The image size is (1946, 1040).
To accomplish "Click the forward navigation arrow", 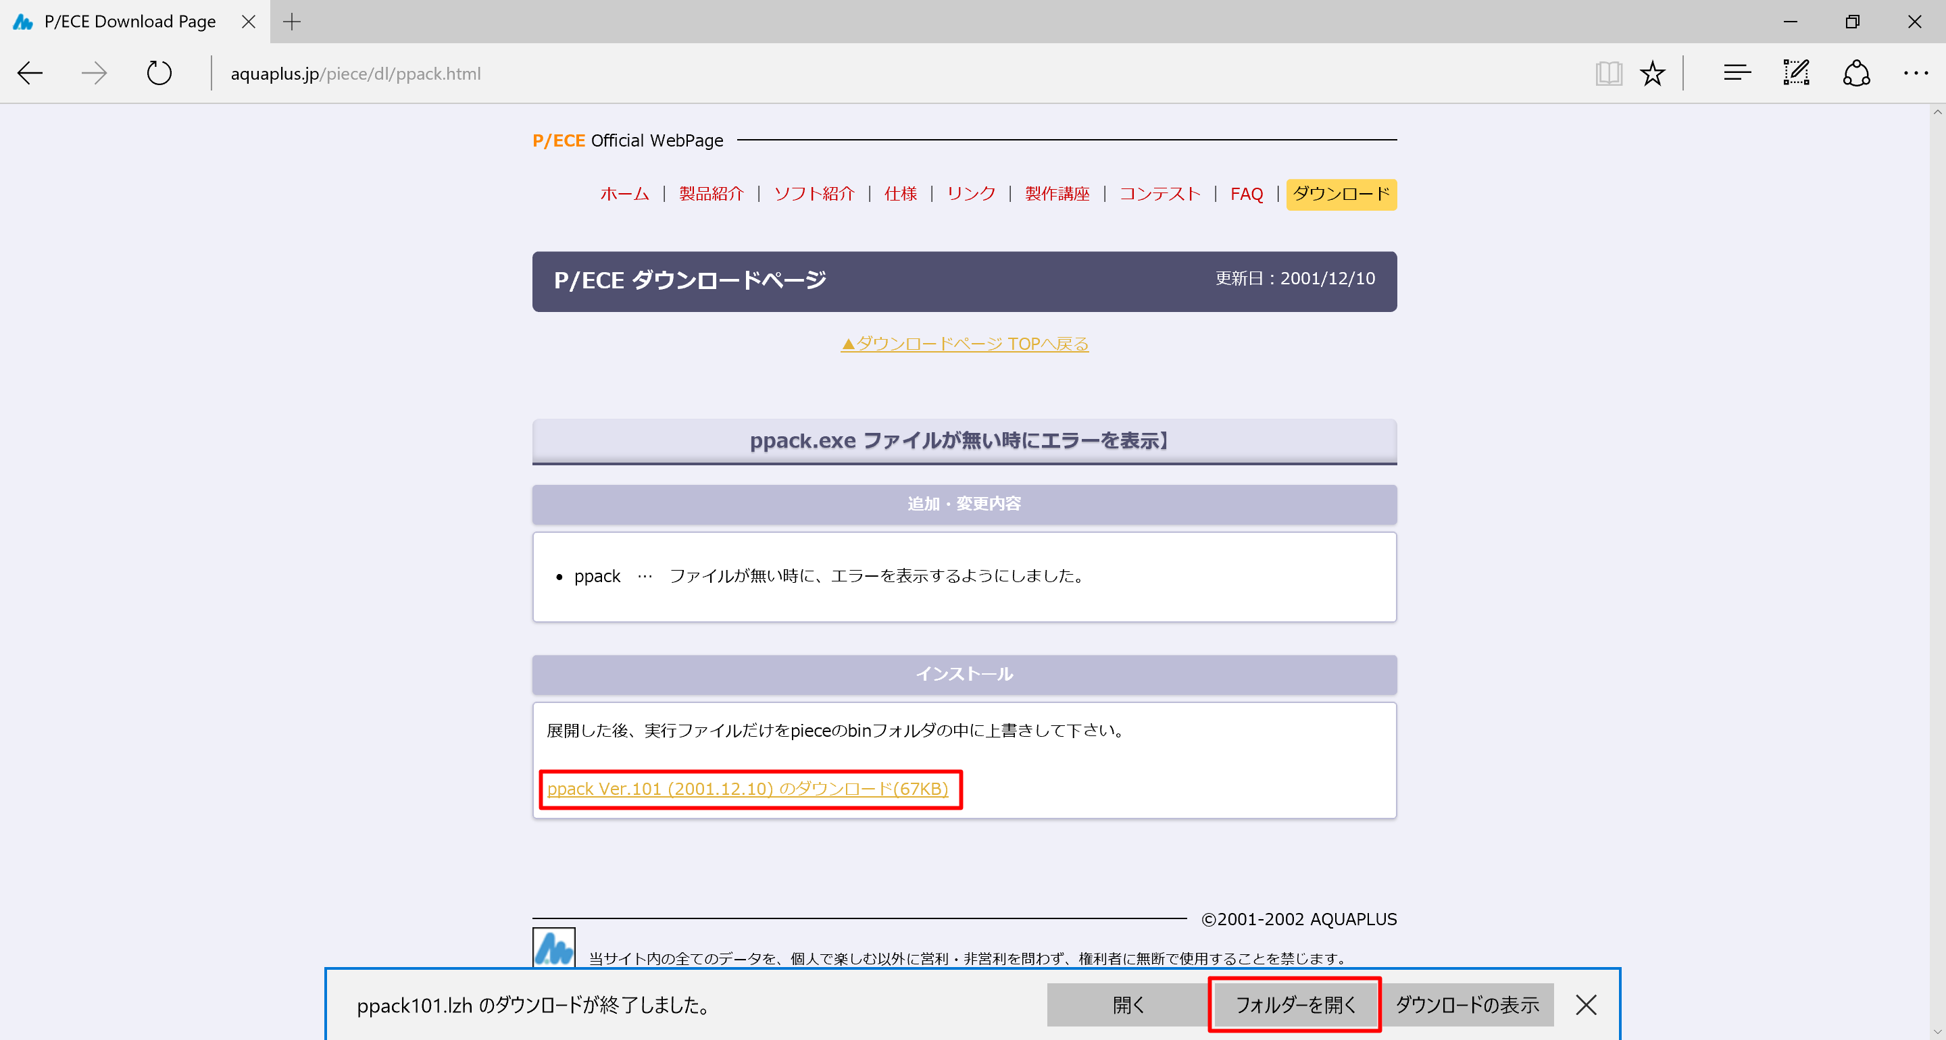I will (94, 73).
